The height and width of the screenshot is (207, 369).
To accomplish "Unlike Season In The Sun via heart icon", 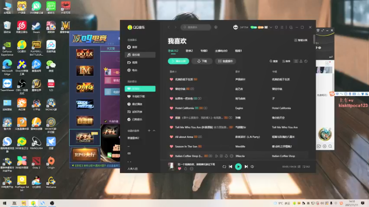I will coord(171,146).
